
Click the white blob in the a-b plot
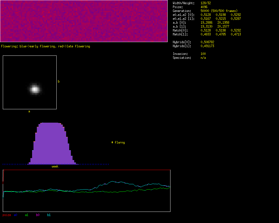(x=35, y=89)
